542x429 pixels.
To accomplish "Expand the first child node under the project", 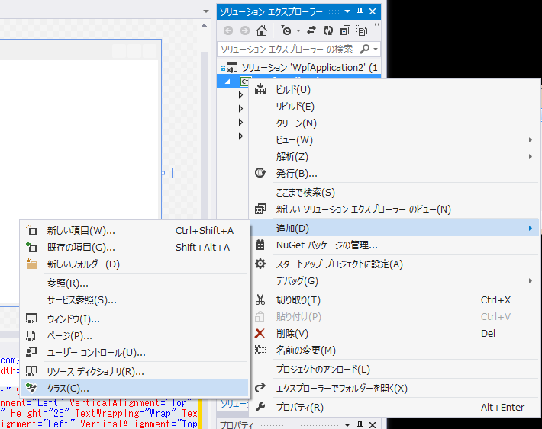I will [240, 95].
